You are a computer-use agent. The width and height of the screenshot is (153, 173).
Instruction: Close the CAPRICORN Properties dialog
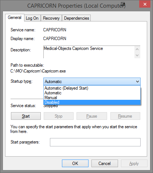(x=145, y=4)
